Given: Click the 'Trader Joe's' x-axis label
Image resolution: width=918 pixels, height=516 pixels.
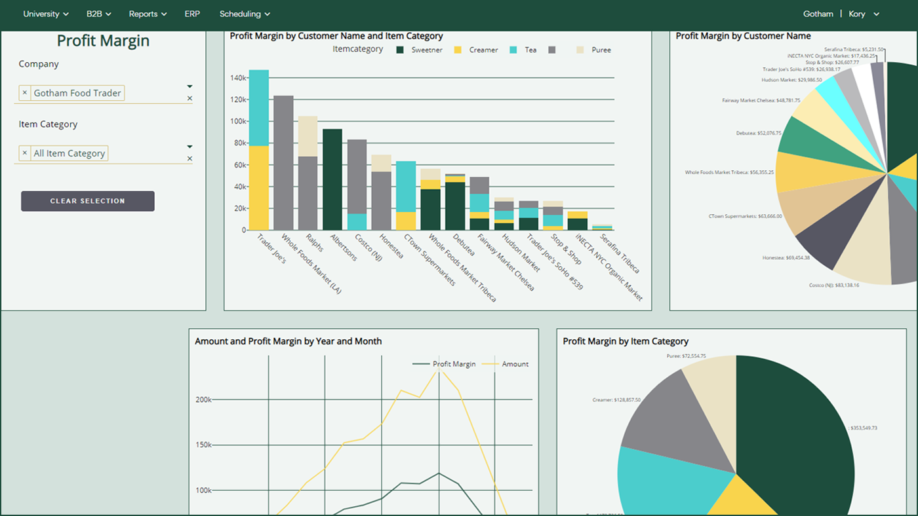Looking at the screenshot, I should coord(272,249).
